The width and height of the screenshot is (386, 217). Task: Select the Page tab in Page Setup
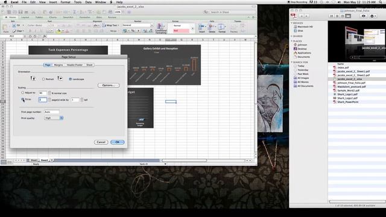48,65
